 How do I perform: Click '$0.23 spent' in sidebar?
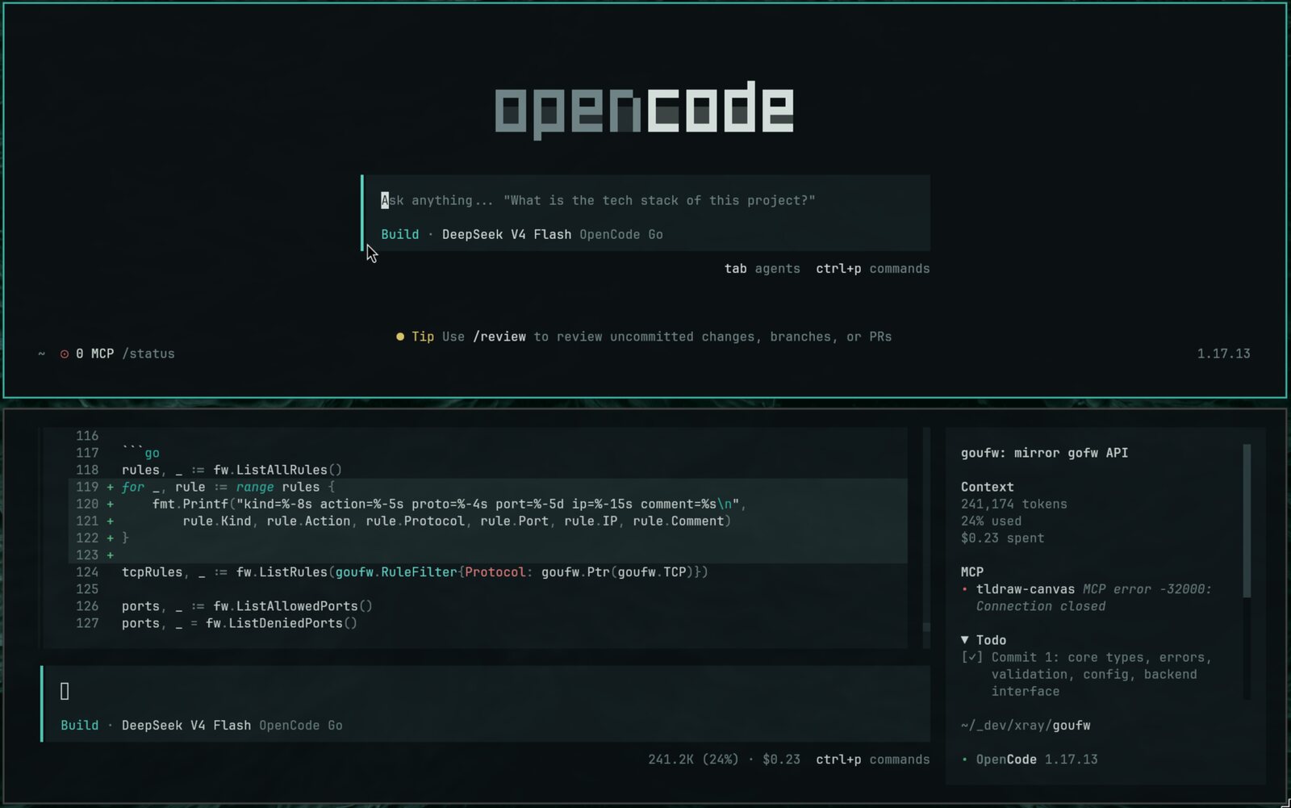(1002, 538)
